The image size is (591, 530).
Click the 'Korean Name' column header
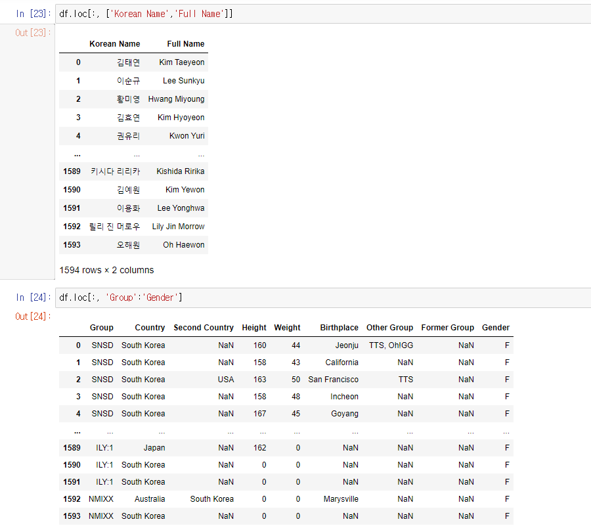(x=114, y=44)
